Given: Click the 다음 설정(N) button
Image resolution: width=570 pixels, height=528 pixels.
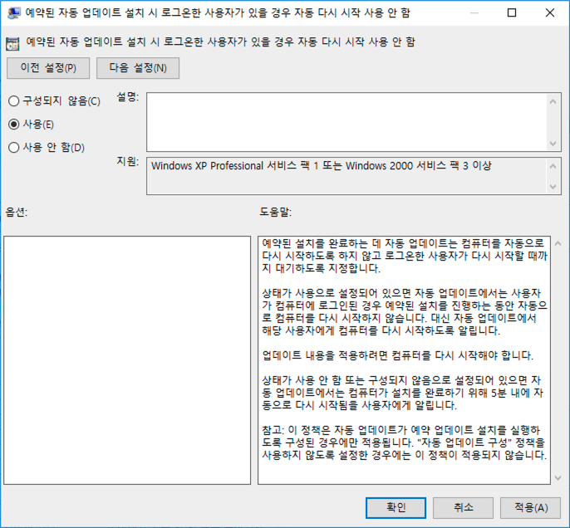Looking at the screenshot, I should pyautogui.click(x=138, y=68).
